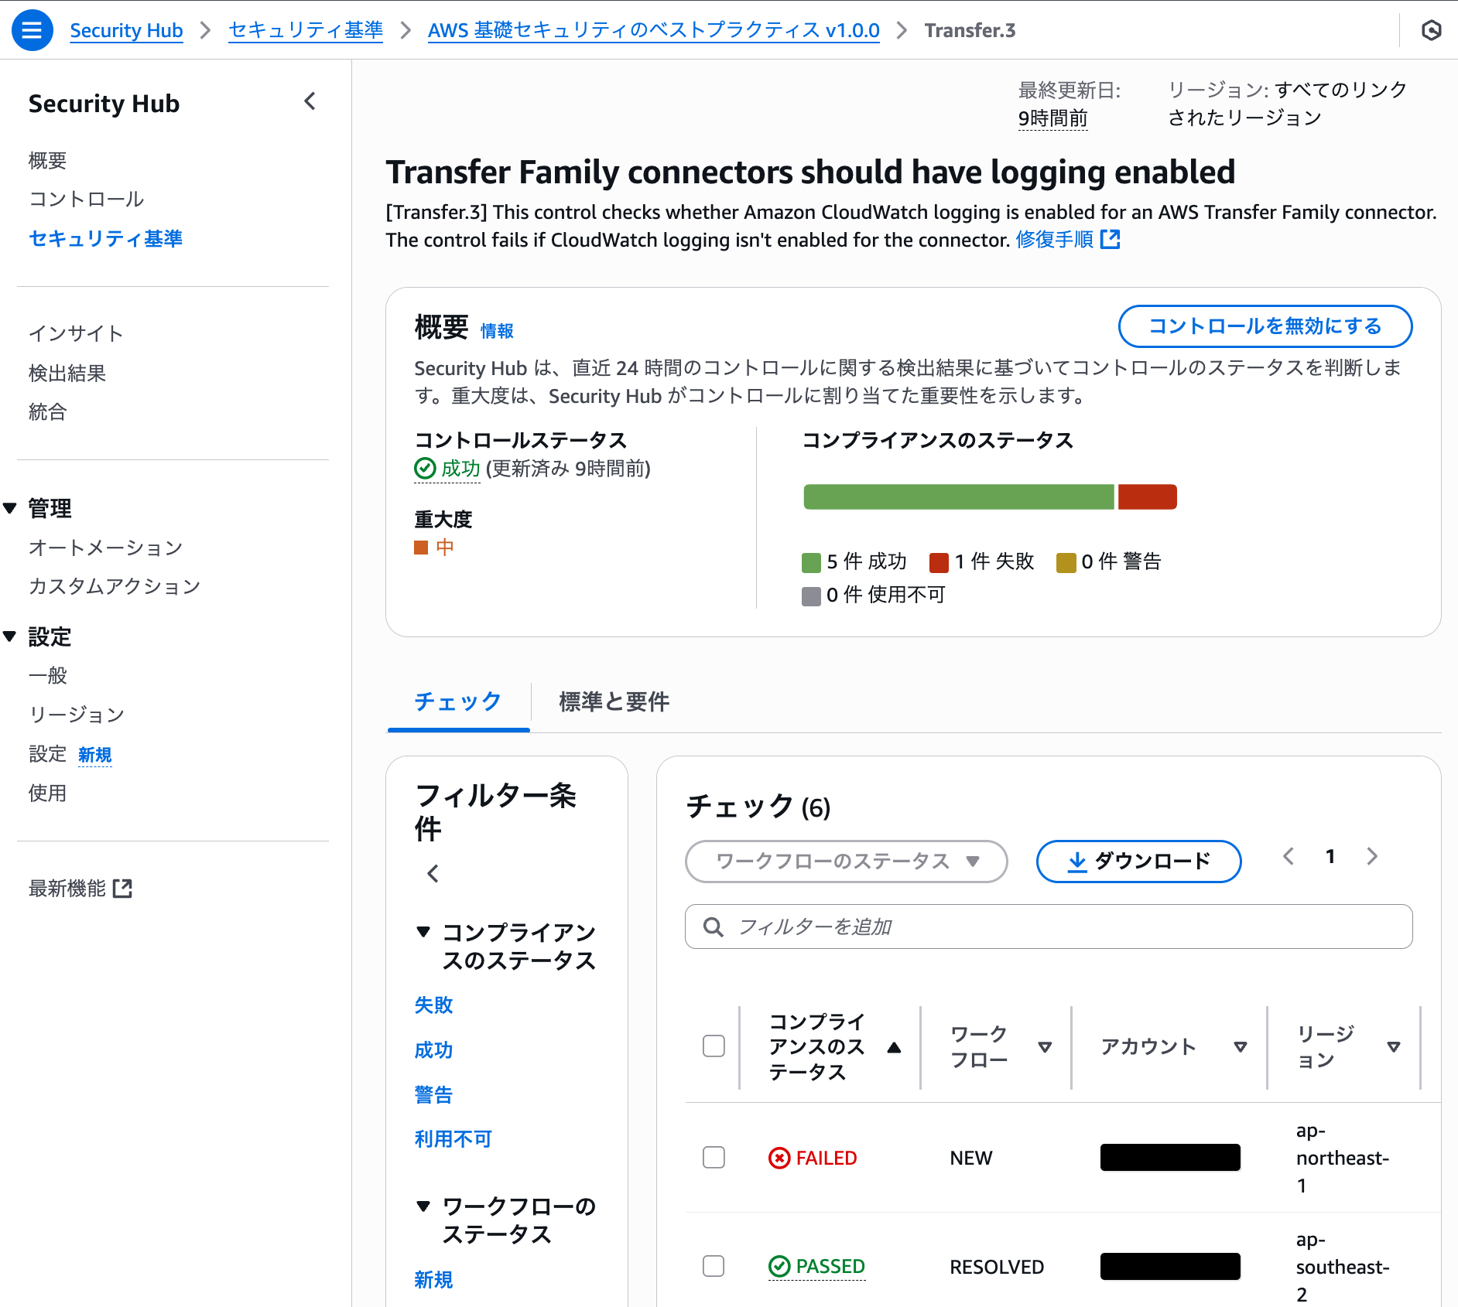
Task: Collapse the 管理 sidebar section
Action: pyautogui.click(x=10, y=508)
